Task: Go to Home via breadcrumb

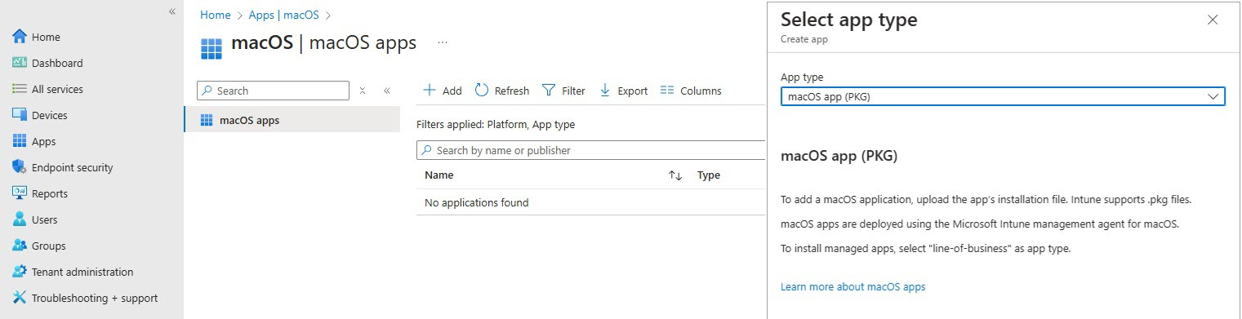Action: (x=215, y=15)
